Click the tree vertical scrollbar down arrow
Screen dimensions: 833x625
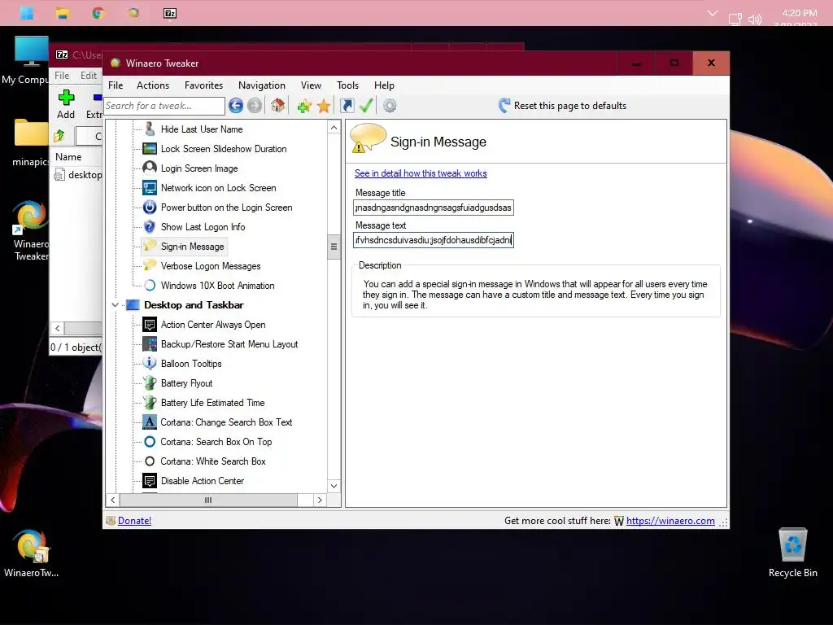click(334, 486)
